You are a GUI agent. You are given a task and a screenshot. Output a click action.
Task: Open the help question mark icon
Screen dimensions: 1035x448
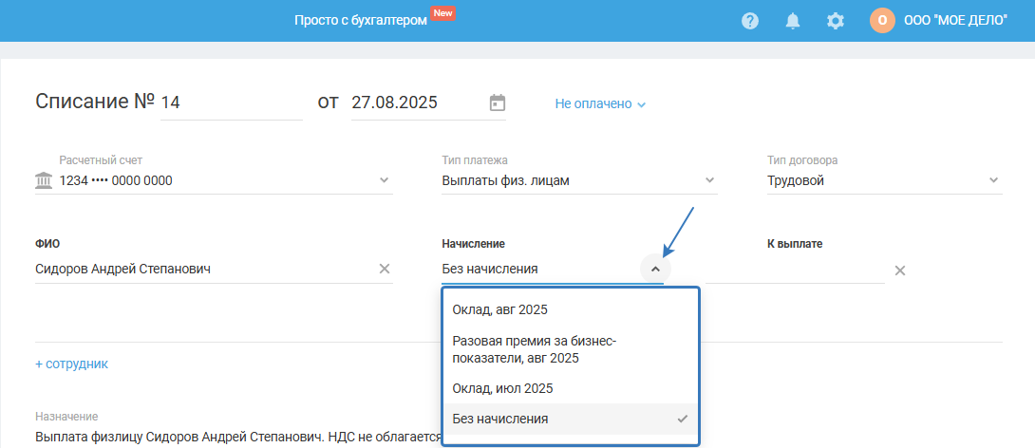(x=750, y=21)
